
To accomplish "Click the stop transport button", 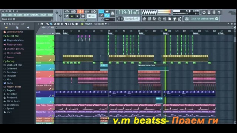I will pyautogui.click(x=77, y=16).
